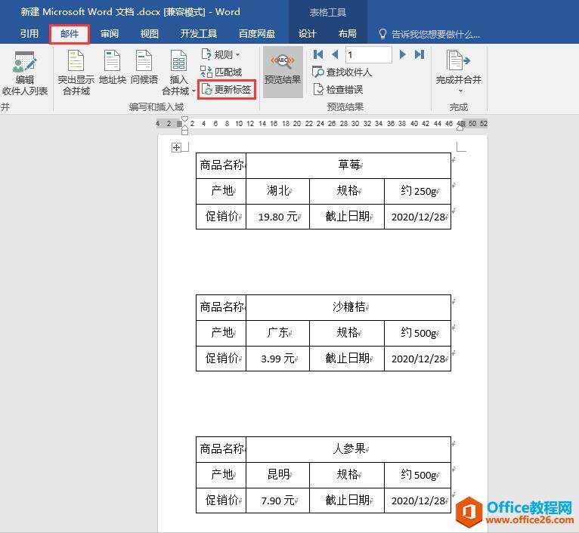
Task: Open Table Tools Design tab
Action: pyautogui.click(x=307, y=34)
